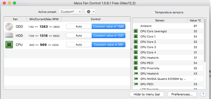Set ODD fan control to Auto
Image resolution: width=211 pixels, height=99 pixels.
pyautogui.click(x=79, y=26)
